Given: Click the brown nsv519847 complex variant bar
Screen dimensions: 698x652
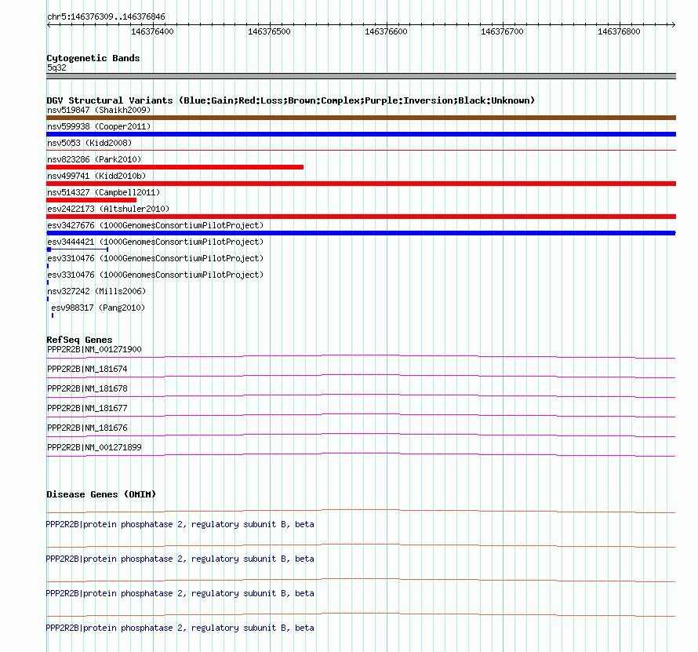Looking at the screenshot, I should pos(361,118).
